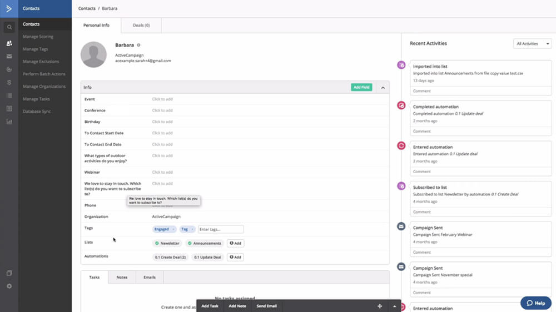Click the gear icon next to Barbara's name

click(138, 45)
